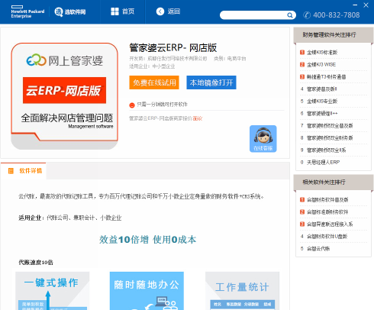Click the phone icon beside 400-832-7808
This screenshot has width=374, height=310.
307,15
